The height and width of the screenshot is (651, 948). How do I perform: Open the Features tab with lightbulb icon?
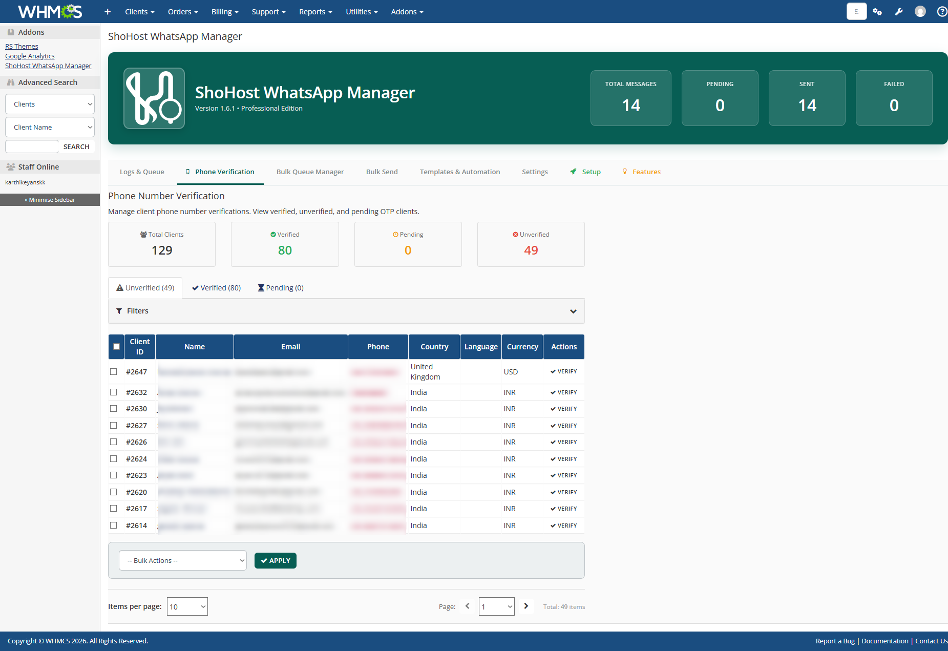pos(641,172)
